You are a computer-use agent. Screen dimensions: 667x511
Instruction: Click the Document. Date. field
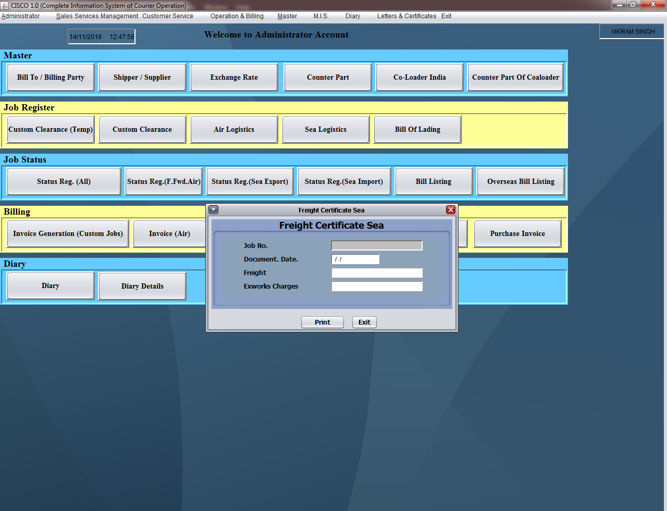[x=355, y=259]
